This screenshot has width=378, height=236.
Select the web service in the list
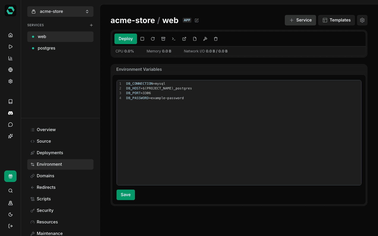(60, 37)
